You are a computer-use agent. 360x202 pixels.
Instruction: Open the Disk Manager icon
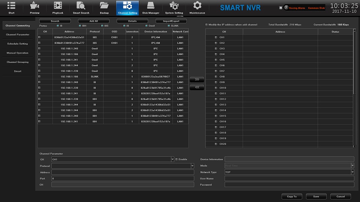click(151, 6)
